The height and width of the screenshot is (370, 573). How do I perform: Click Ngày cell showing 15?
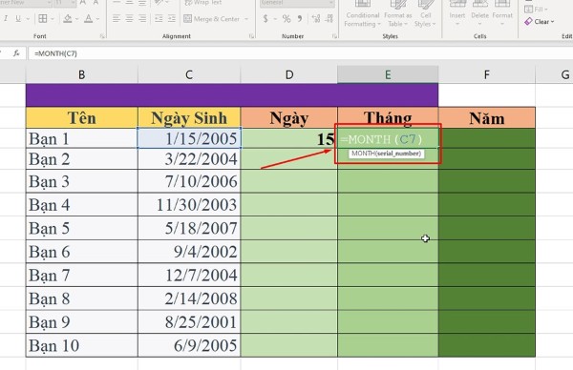[x=289, y=138]
